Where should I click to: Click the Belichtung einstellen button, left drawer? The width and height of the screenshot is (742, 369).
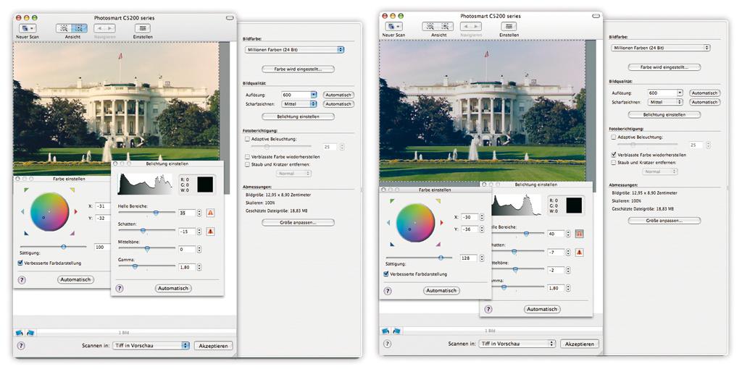[298, 116]
